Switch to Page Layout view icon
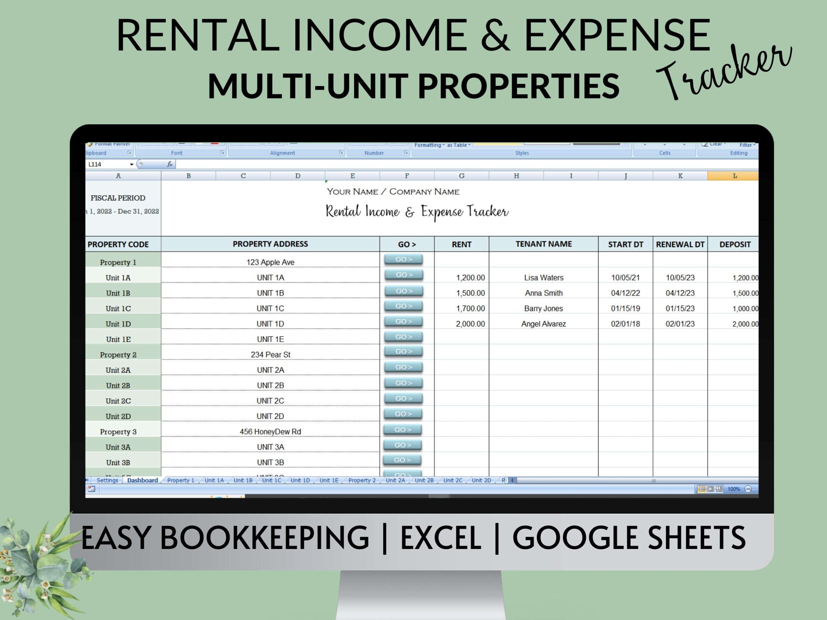Viewport: 827px width, 620px height. tap(710, 489)
